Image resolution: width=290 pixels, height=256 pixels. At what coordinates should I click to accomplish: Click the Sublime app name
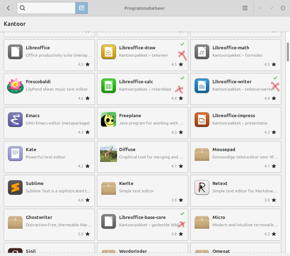(x=34, y=183)
